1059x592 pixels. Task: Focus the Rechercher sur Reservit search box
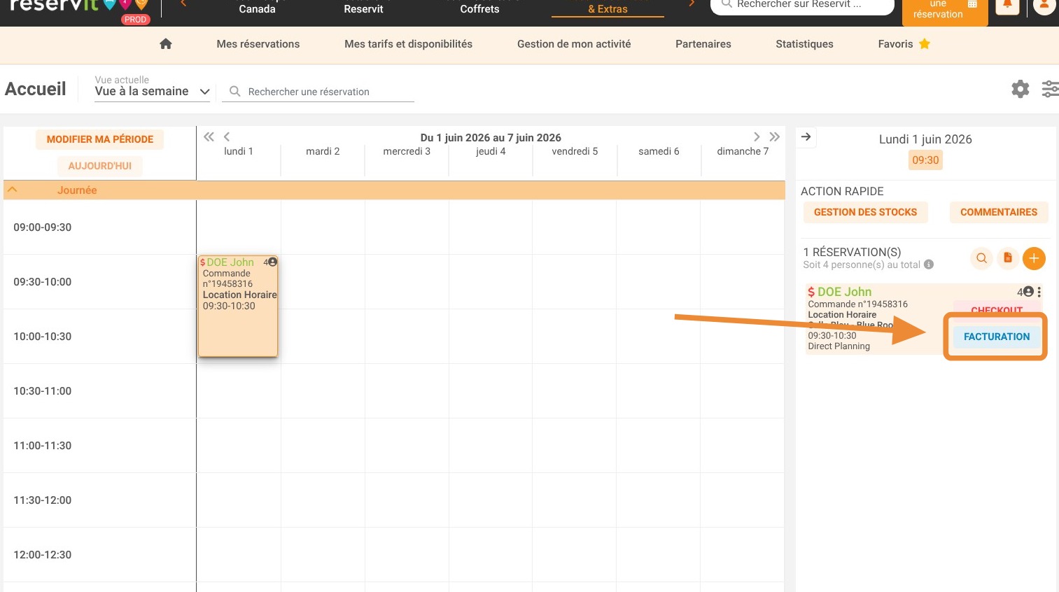(x=802, y=5)
